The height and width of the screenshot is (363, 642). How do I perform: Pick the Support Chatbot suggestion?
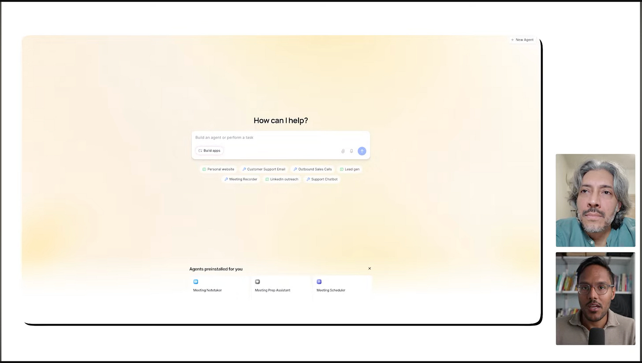point(322,179)
